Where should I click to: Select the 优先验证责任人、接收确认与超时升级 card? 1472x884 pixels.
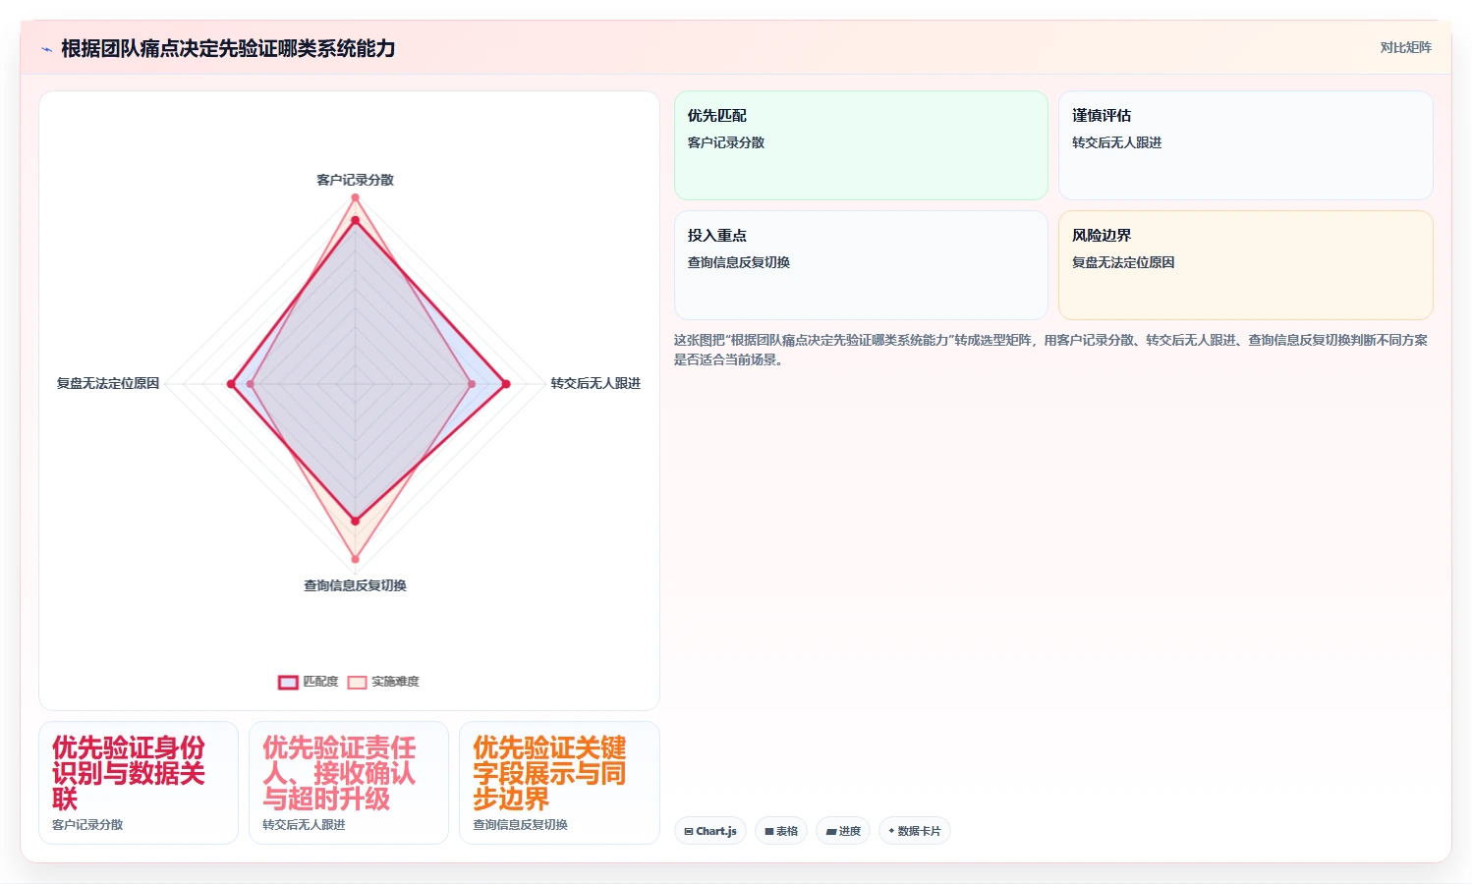pos(349,783)
